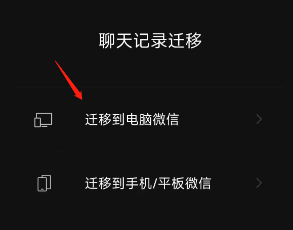Click the 电脑微信 portion of the first label
This screenshot has height=230, width=293.
[x=153, y=119]
